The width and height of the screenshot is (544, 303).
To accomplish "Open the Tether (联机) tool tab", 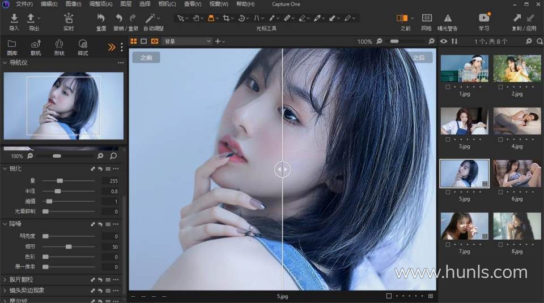I will [x=36, y=47].
